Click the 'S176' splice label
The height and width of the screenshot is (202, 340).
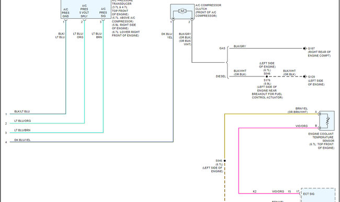click(267, 80)
